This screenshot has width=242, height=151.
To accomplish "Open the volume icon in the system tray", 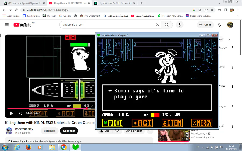I will [x=212, y=147].
